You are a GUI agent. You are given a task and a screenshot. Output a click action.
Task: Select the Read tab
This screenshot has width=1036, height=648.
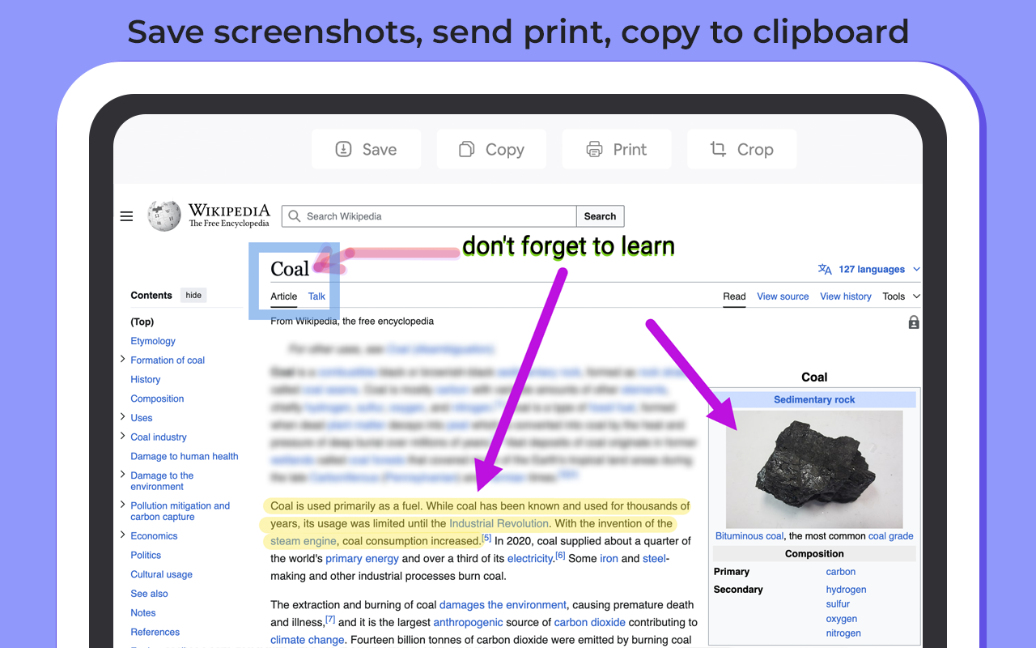[734, 296]
